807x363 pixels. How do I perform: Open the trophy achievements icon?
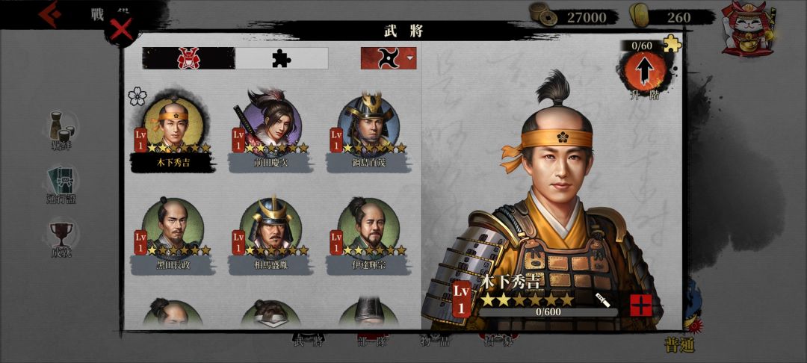(61, 239)
